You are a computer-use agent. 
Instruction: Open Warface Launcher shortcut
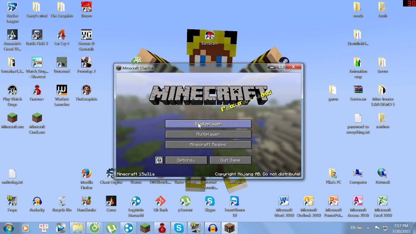pyautogui.click(x=62, y=96)
